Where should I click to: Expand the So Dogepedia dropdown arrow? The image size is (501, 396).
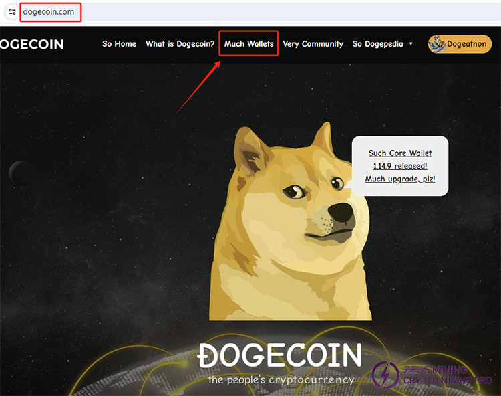point(411,44)
